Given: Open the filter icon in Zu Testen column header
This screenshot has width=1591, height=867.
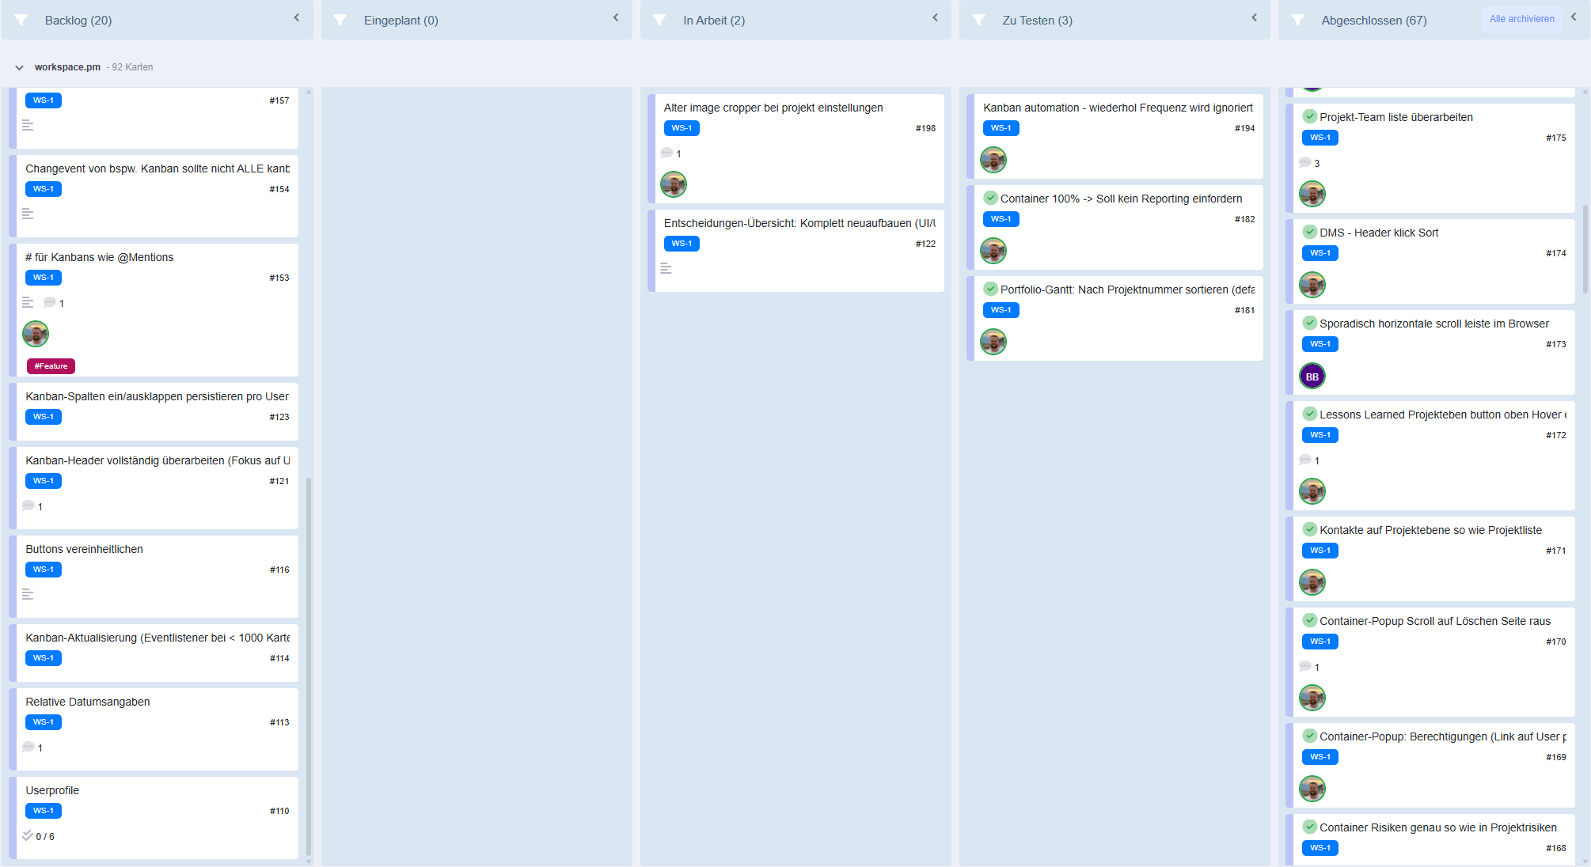Looking at the screenshot, I should coord(979,20).
